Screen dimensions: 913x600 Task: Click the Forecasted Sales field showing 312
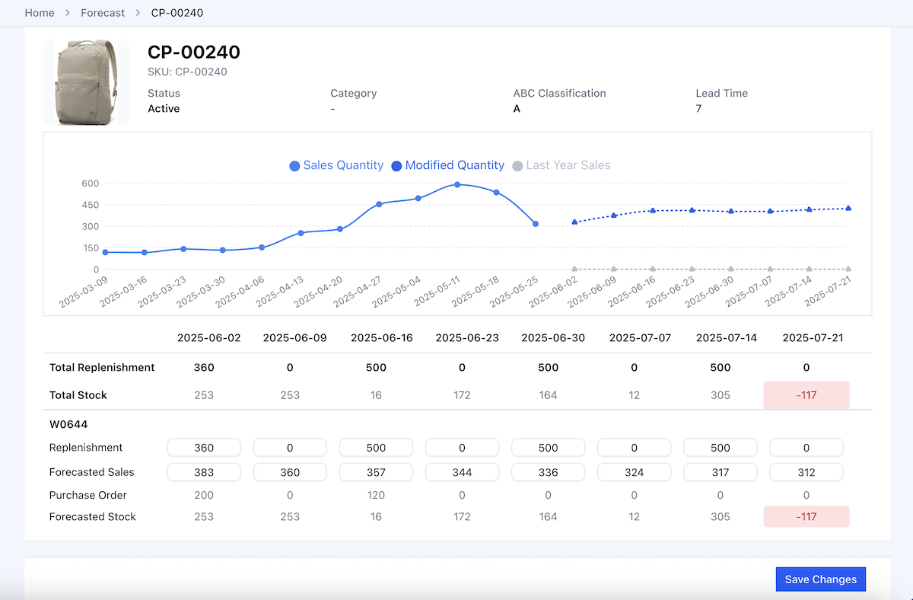pos(806,472)
